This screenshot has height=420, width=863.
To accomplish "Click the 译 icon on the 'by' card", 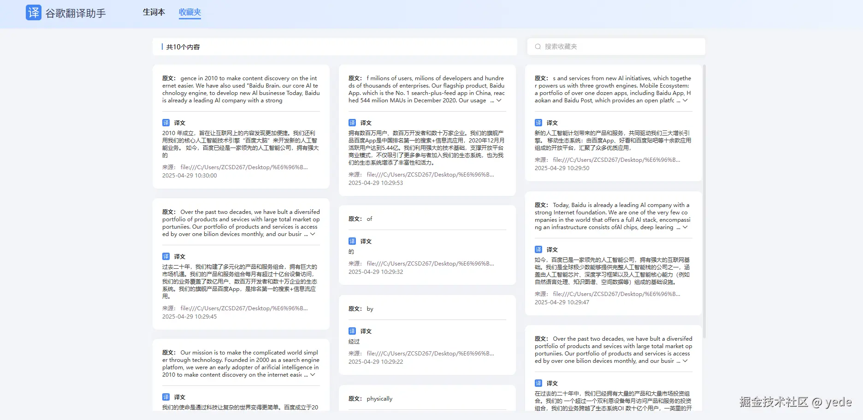I will 353,331.
